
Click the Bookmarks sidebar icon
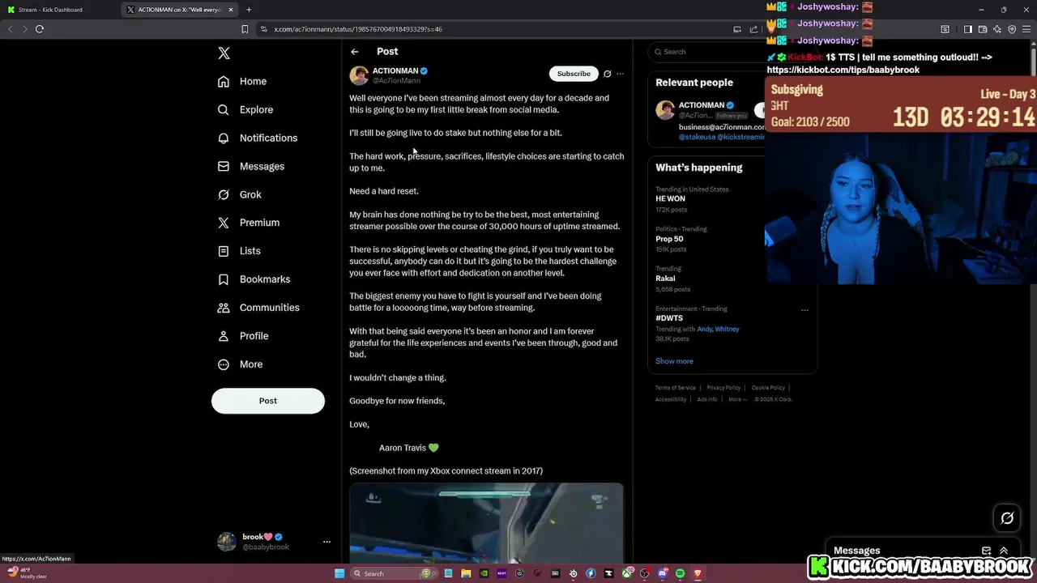[x=224, y=279]
